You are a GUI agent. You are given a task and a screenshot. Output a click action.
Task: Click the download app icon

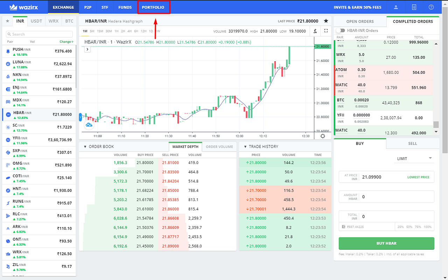414,7
